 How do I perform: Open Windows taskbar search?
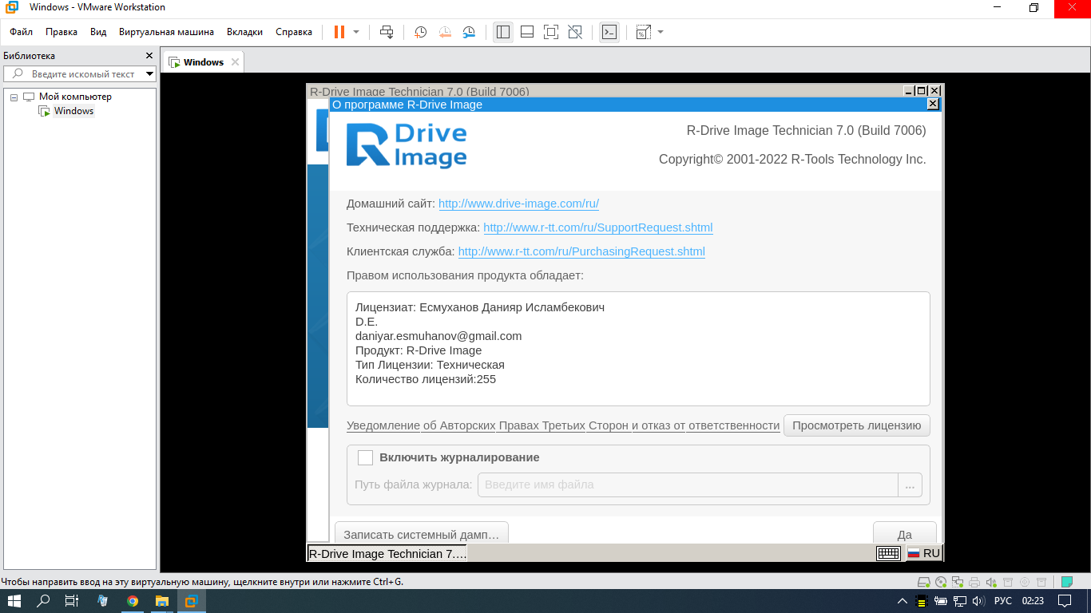[44, 601]
